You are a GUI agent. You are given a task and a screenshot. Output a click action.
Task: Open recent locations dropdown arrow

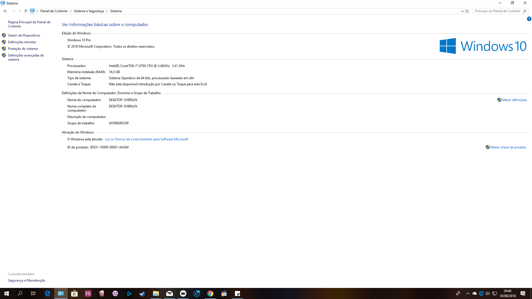tap(20, 11)
